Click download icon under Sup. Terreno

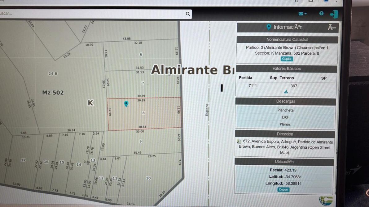tap(286, 92)
